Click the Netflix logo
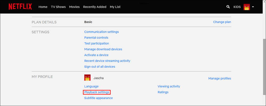Image resolution: width=266 pixels, height=106 pixels. (20, 7)
